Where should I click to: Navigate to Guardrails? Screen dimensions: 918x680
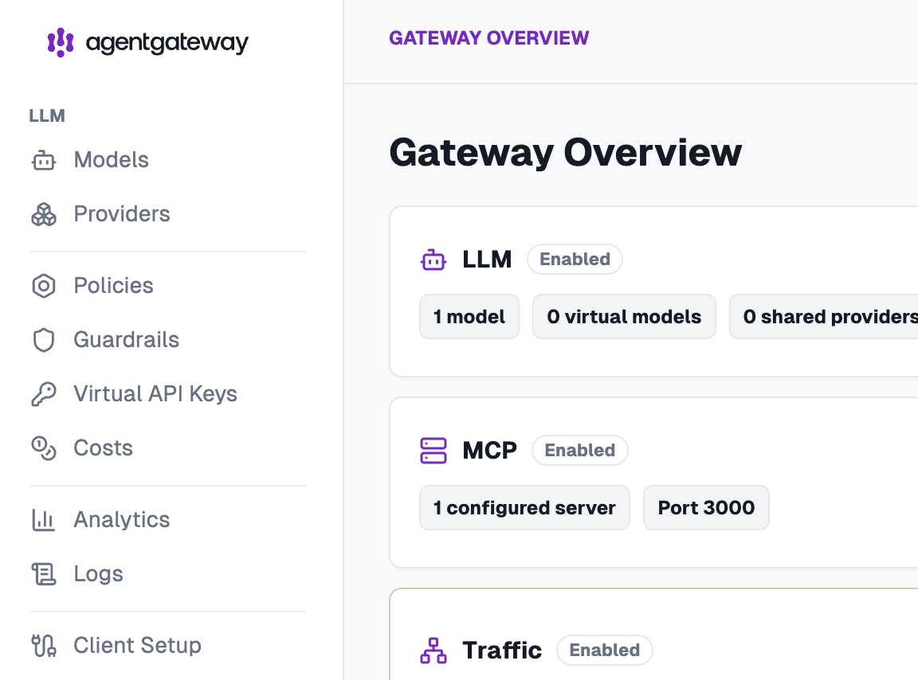(127, 340)
